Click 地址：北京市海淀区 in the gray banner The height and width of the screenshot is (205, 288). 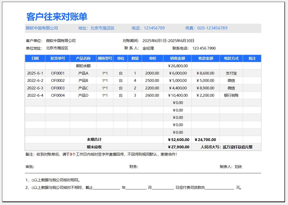(x=96, y=28)
